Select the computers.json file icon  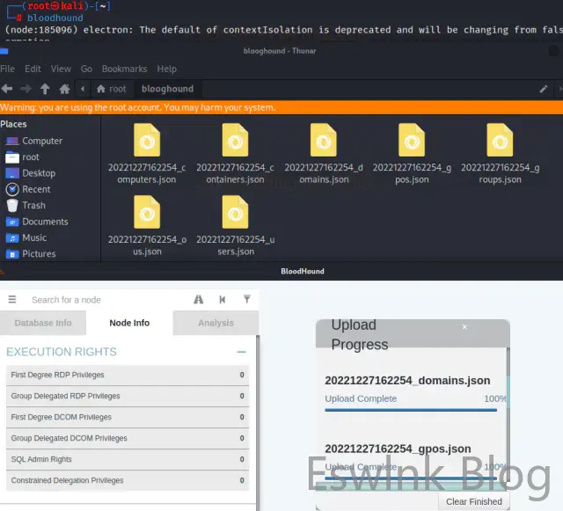pos(147,141)
